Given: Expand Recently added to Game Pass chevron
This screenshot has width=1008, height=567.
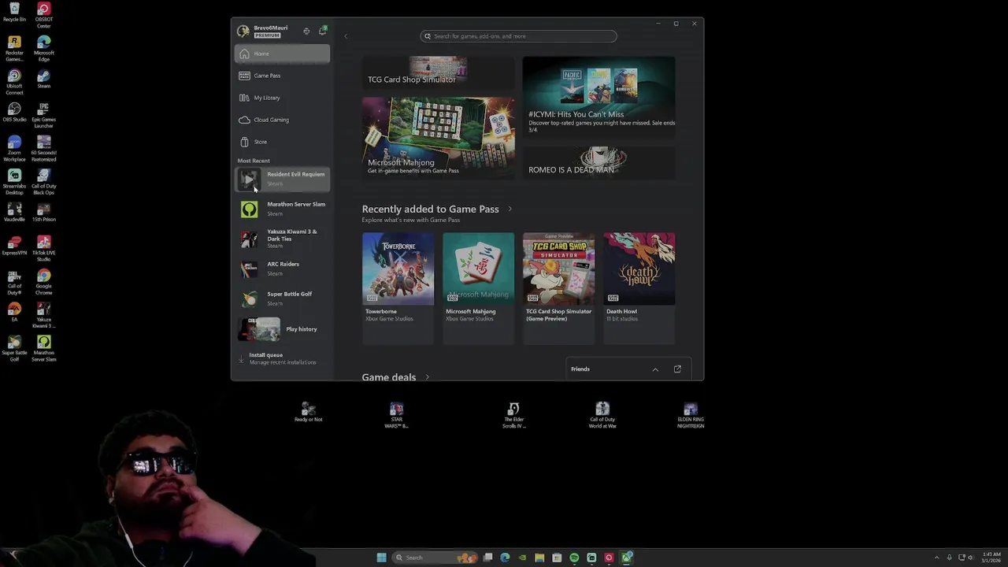Looking at the screenshot, I should 510,209.
